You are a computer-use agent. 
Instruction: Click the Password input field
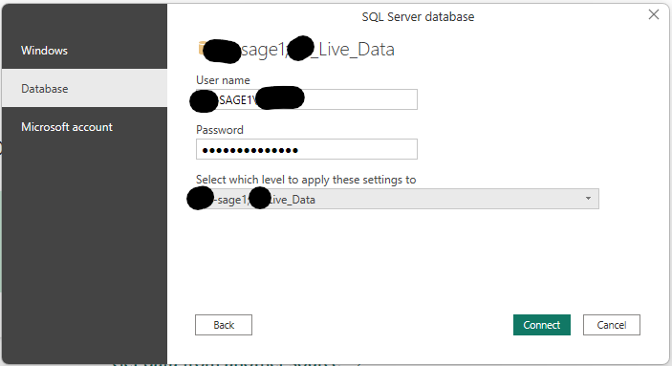coord(307,149)
